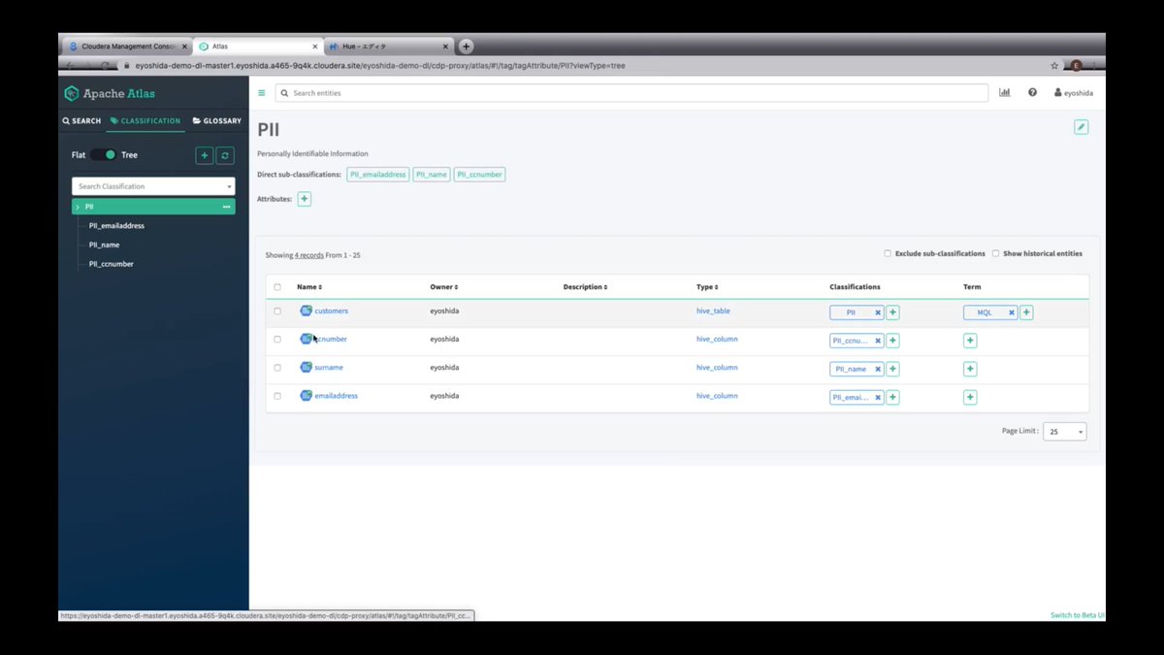1164x655 pixels.
Task: Switch to Cloudera Management Console browser tab
Action: [x=128, y=46]
